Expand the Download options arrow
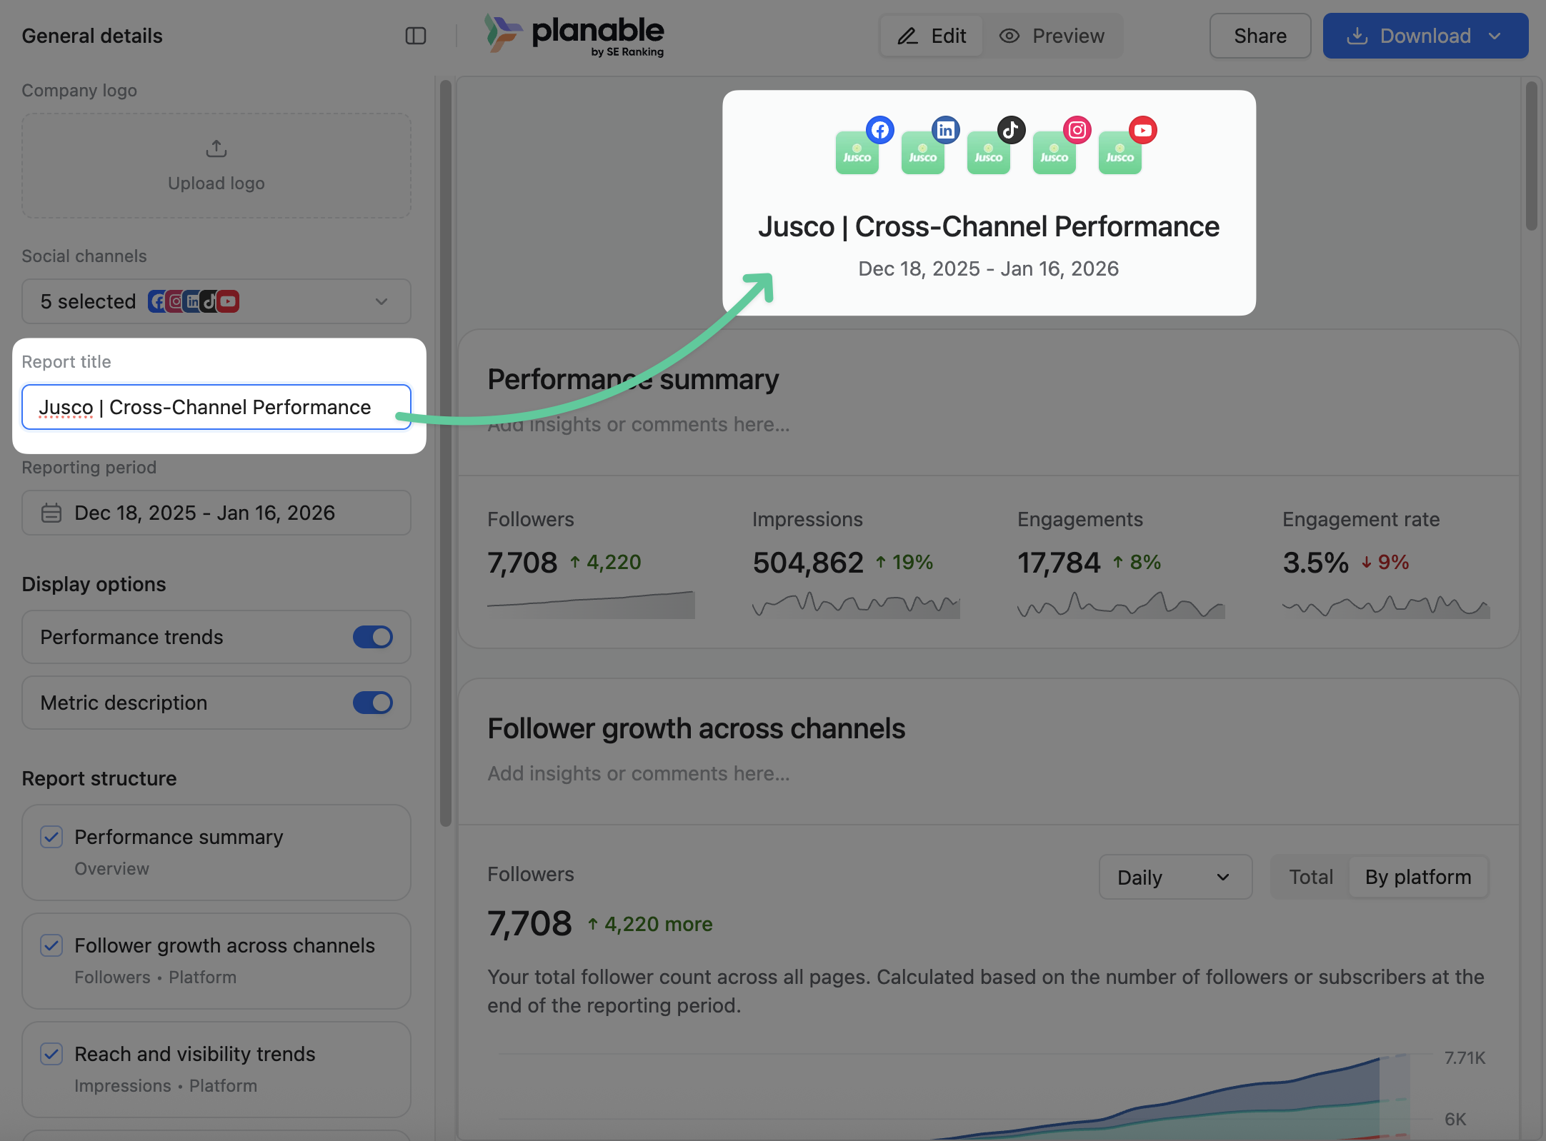 (x=1495, y=36)
